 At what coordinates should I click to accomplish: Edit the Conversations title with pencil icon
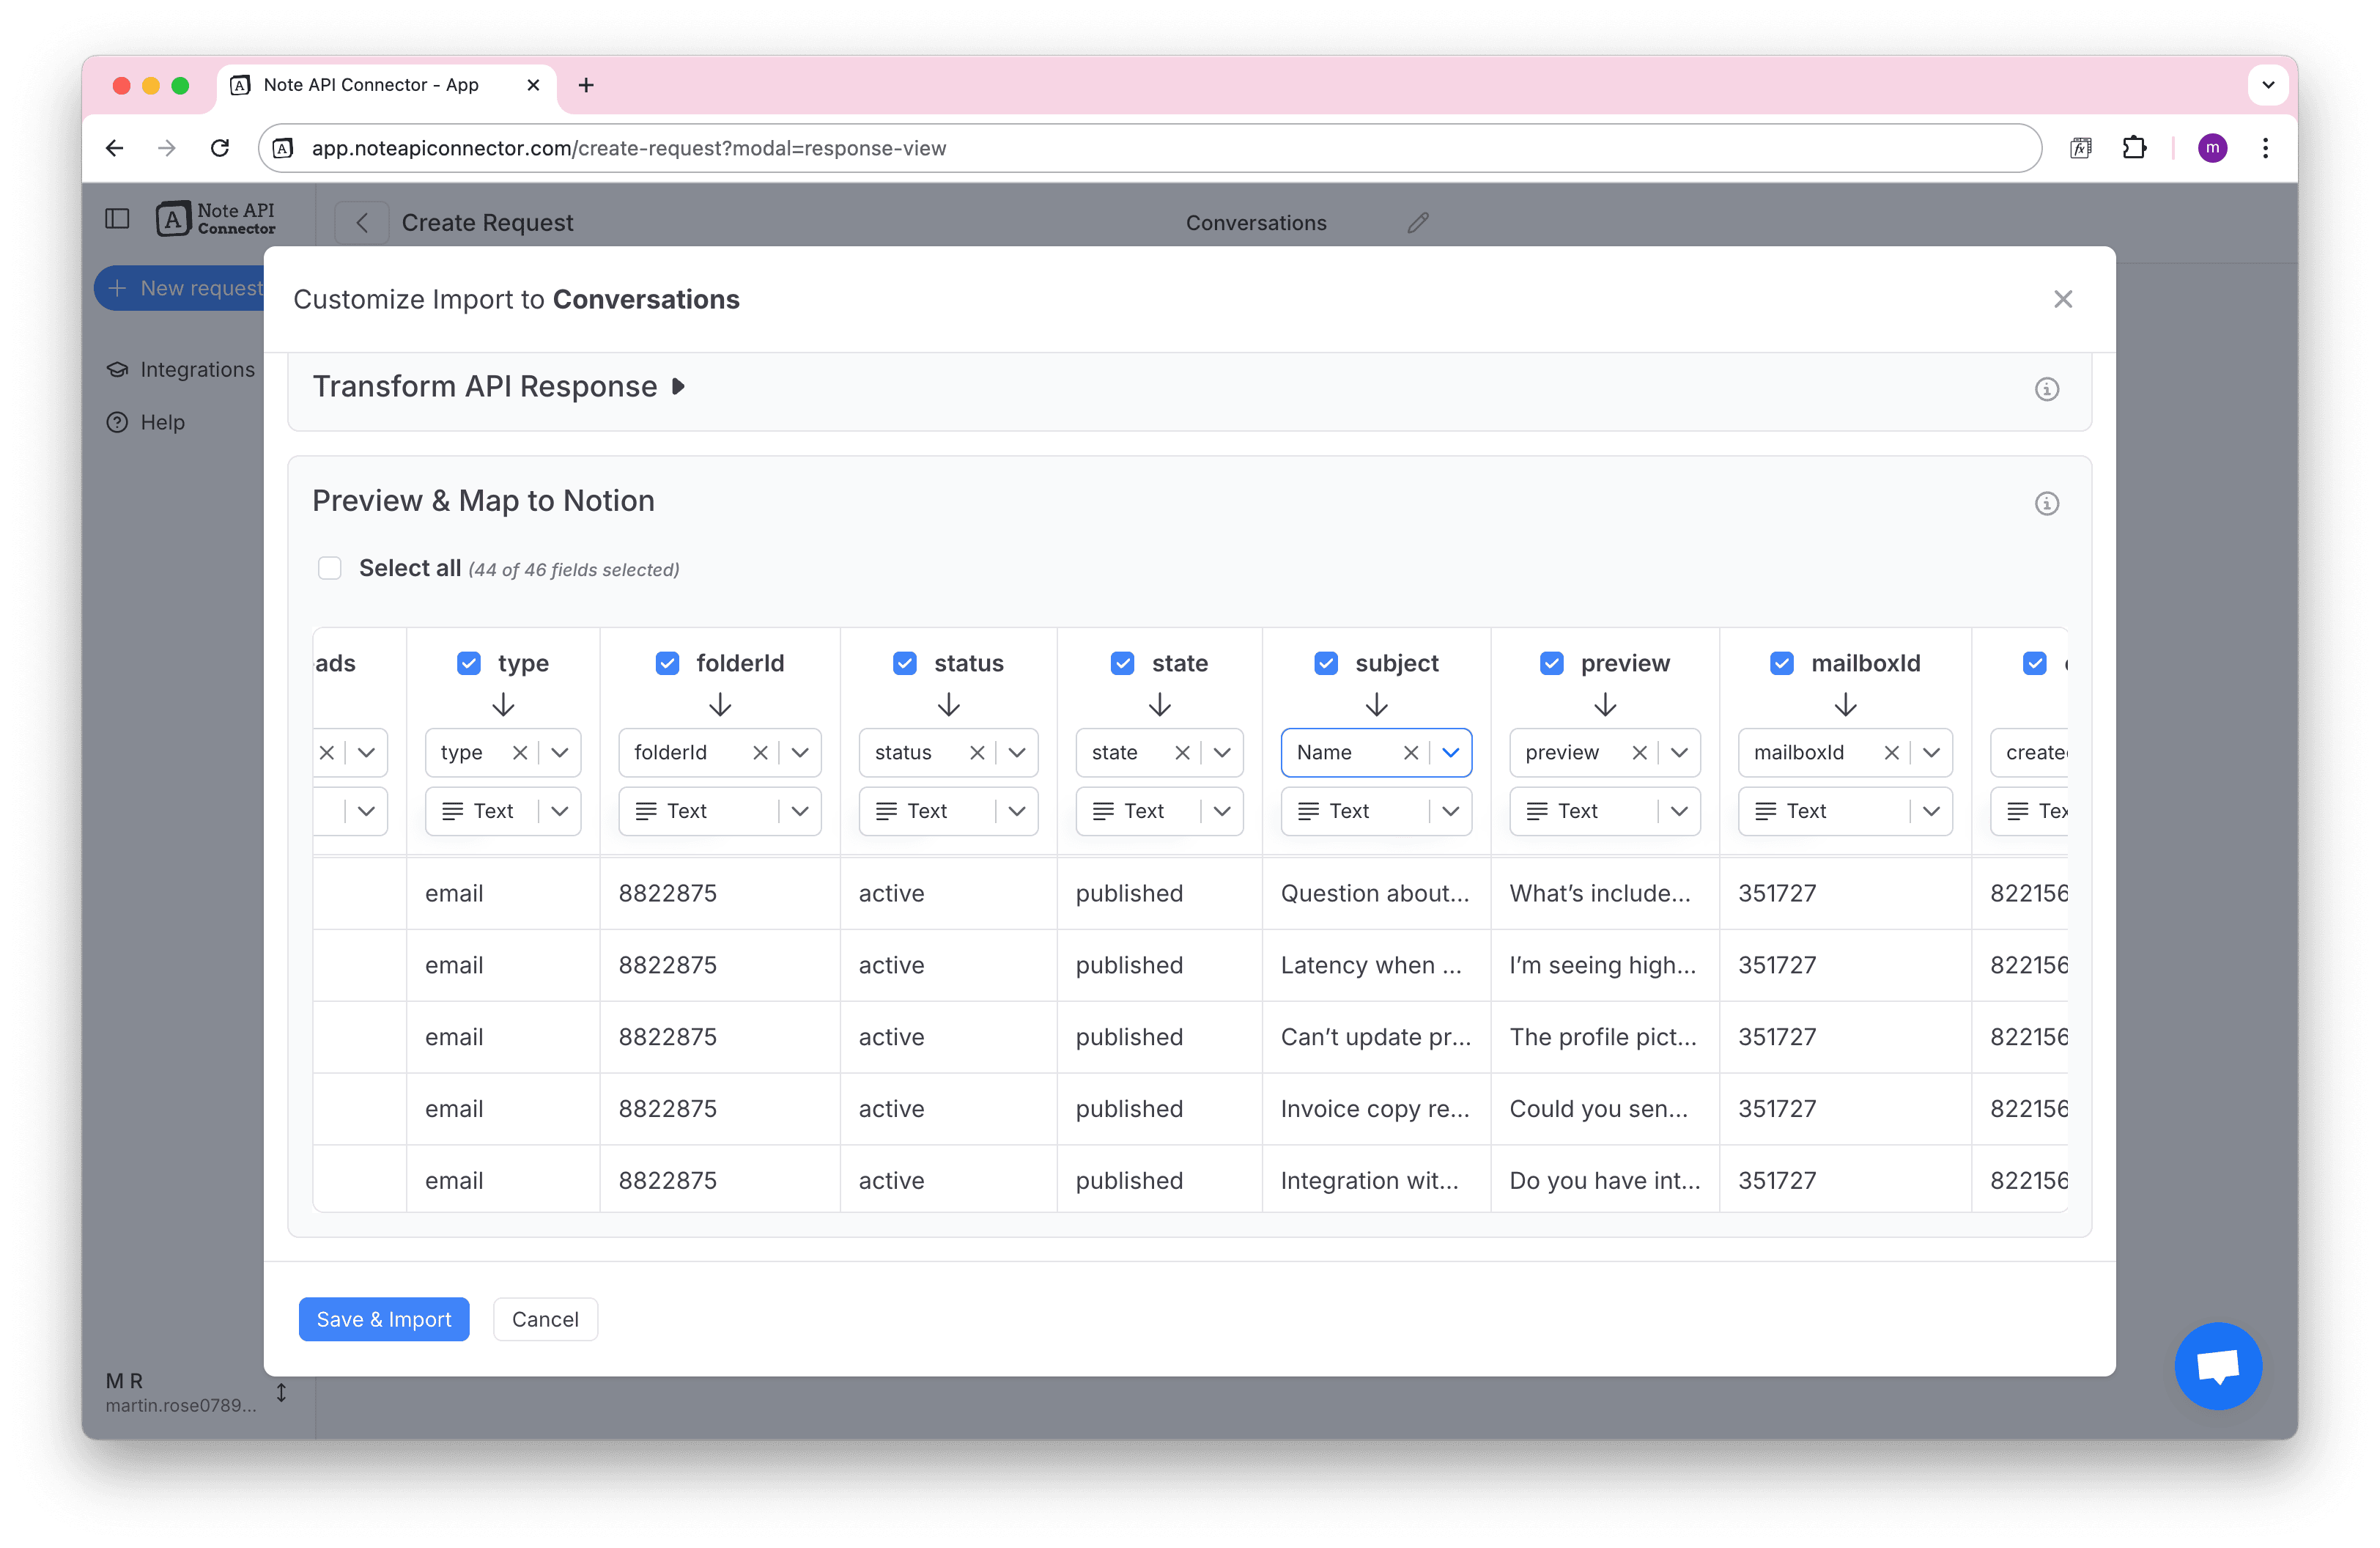1417,222
